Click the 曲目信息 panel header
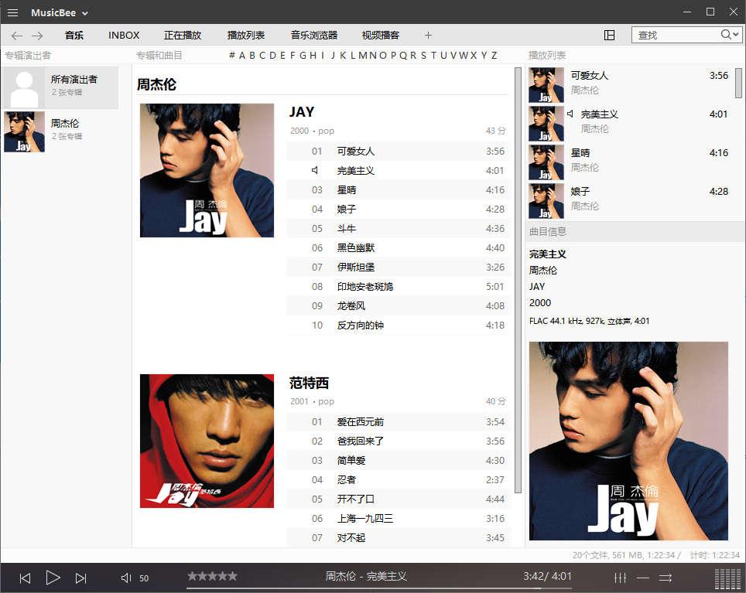The width and height of the screenshot is (746, 593). coord(635,231)
